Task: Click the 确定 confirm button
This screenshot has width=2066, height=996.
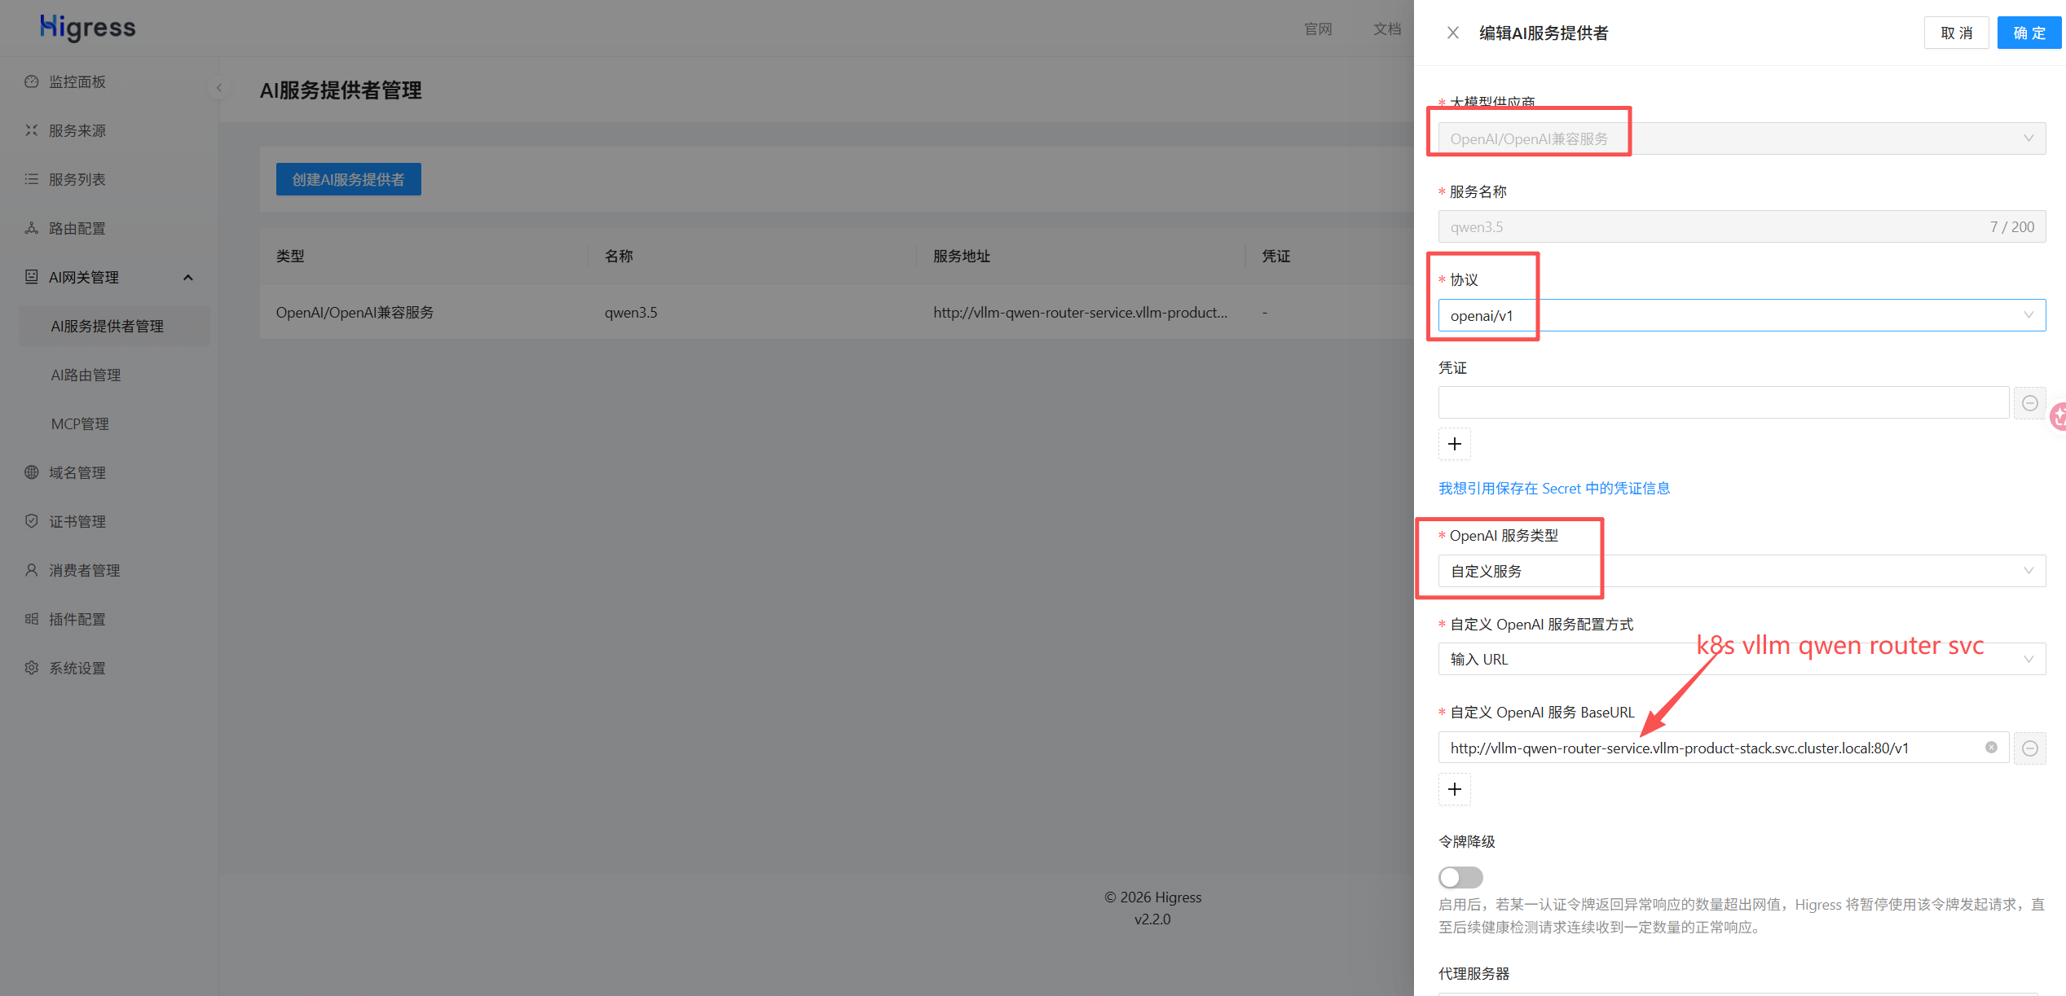Action: pyautogui.click(x=2029, y=33)
